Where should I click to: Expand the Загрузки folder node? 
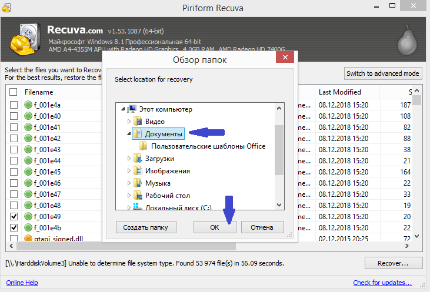click(x=129, y=158)
